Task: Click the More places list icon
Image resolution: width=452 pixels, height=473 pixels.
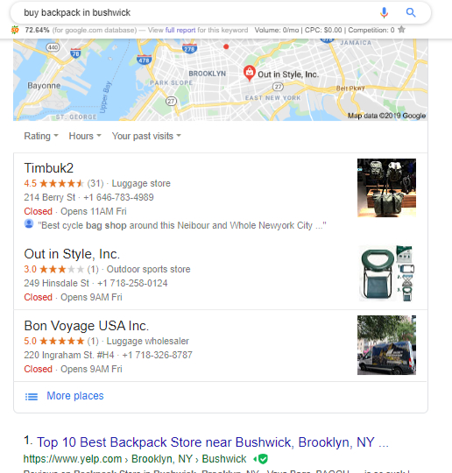Action: 32,397
